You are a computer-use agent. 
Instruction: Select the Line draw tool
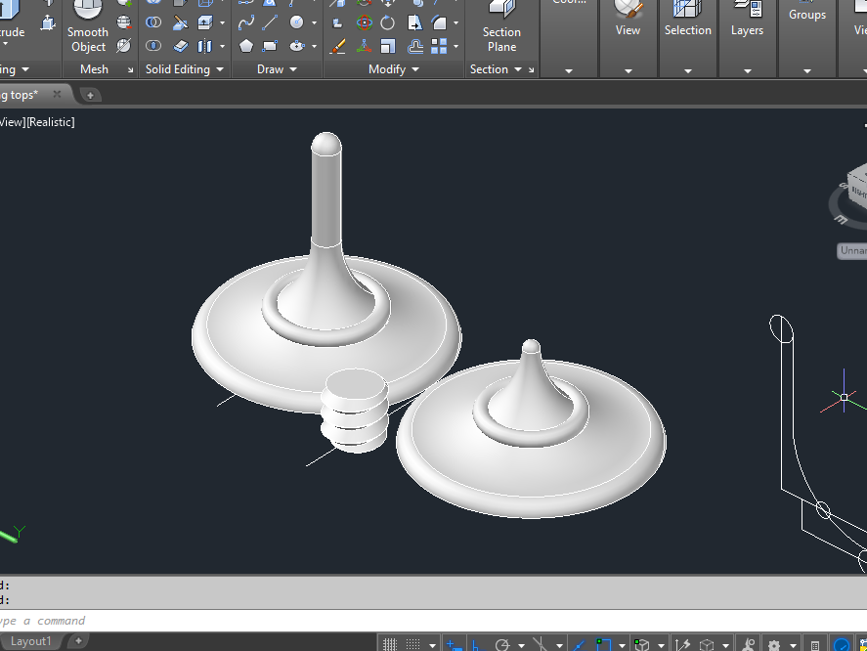pos(270,22)
